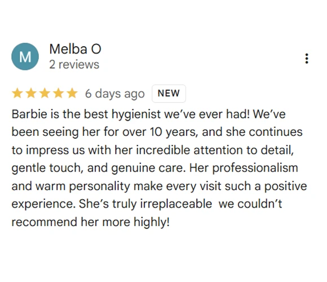327x282 pixels.
Task: Click the second yellow rating star
Action: (x=31, y=93)
